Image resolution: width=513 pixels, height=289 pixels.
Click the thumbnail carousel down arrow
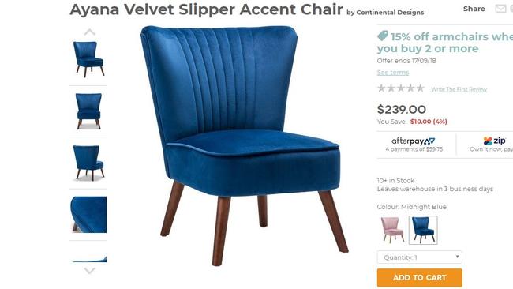tap(90, 270)
